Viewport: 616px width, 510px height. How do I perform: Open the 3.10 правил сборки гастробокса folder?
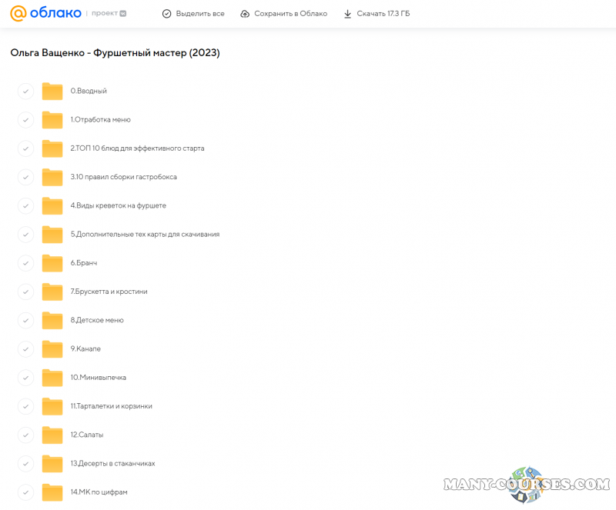[123, 177]
